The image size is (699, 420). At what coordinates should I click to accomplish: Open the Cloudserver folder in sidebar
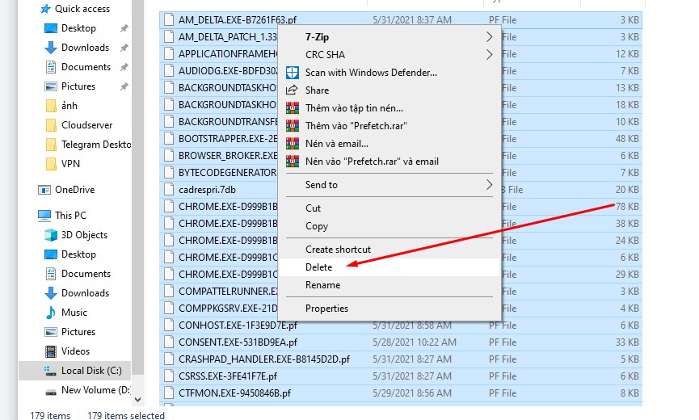coord(86,125)
